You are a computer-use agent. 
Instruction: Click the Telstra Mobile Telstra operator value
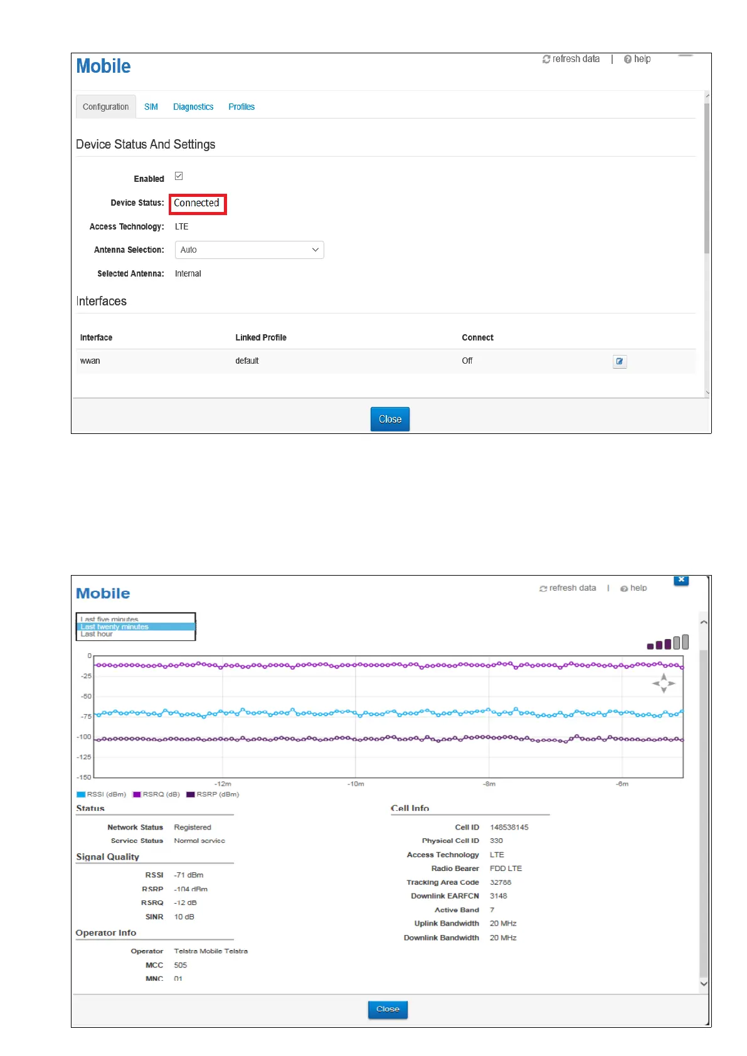pos(211,951)
